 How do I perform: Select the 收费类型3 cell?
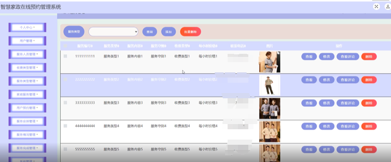[182, 103]
